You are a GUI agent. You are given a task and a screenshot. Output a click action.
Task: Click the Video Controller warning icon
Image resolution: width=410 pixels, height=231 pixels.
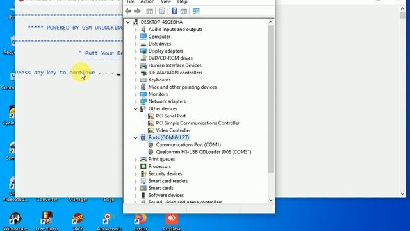coord(151,130)
